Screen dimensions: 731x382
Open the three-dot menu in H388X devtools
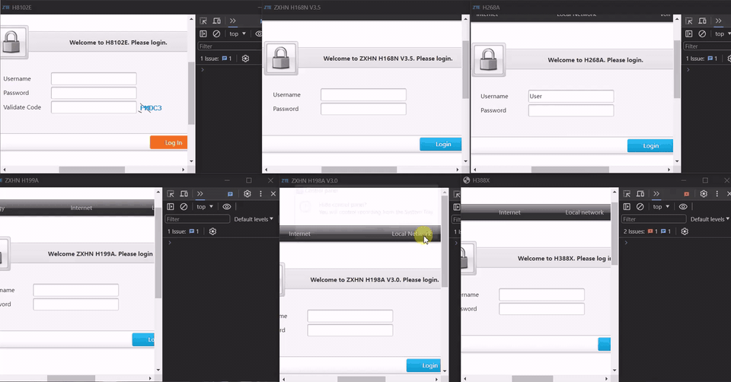click(x=717, y=194)
